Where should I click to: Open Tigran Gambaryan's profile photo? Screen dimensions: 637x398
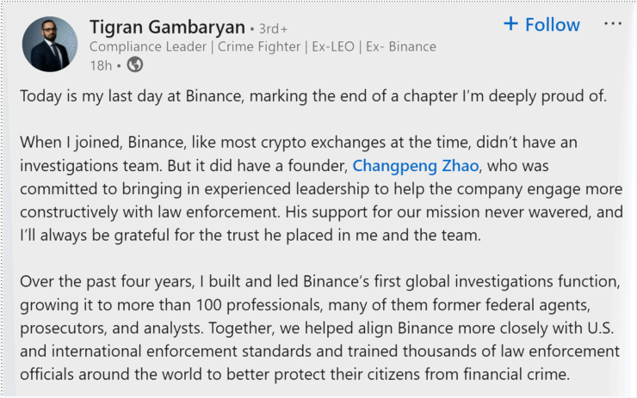click(50, 44)
